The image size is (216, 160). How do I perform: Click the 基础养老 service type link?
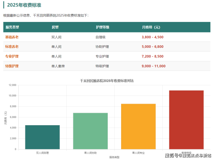pos(12,37)
